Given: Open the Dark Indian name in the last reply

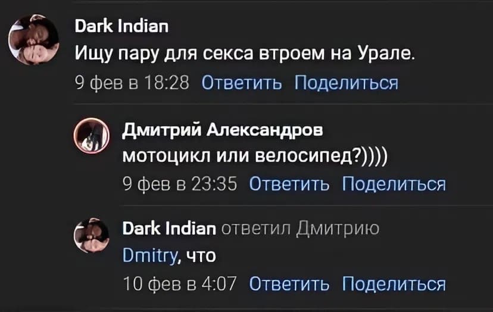Looking at the screenshot, I should (169, 229).
